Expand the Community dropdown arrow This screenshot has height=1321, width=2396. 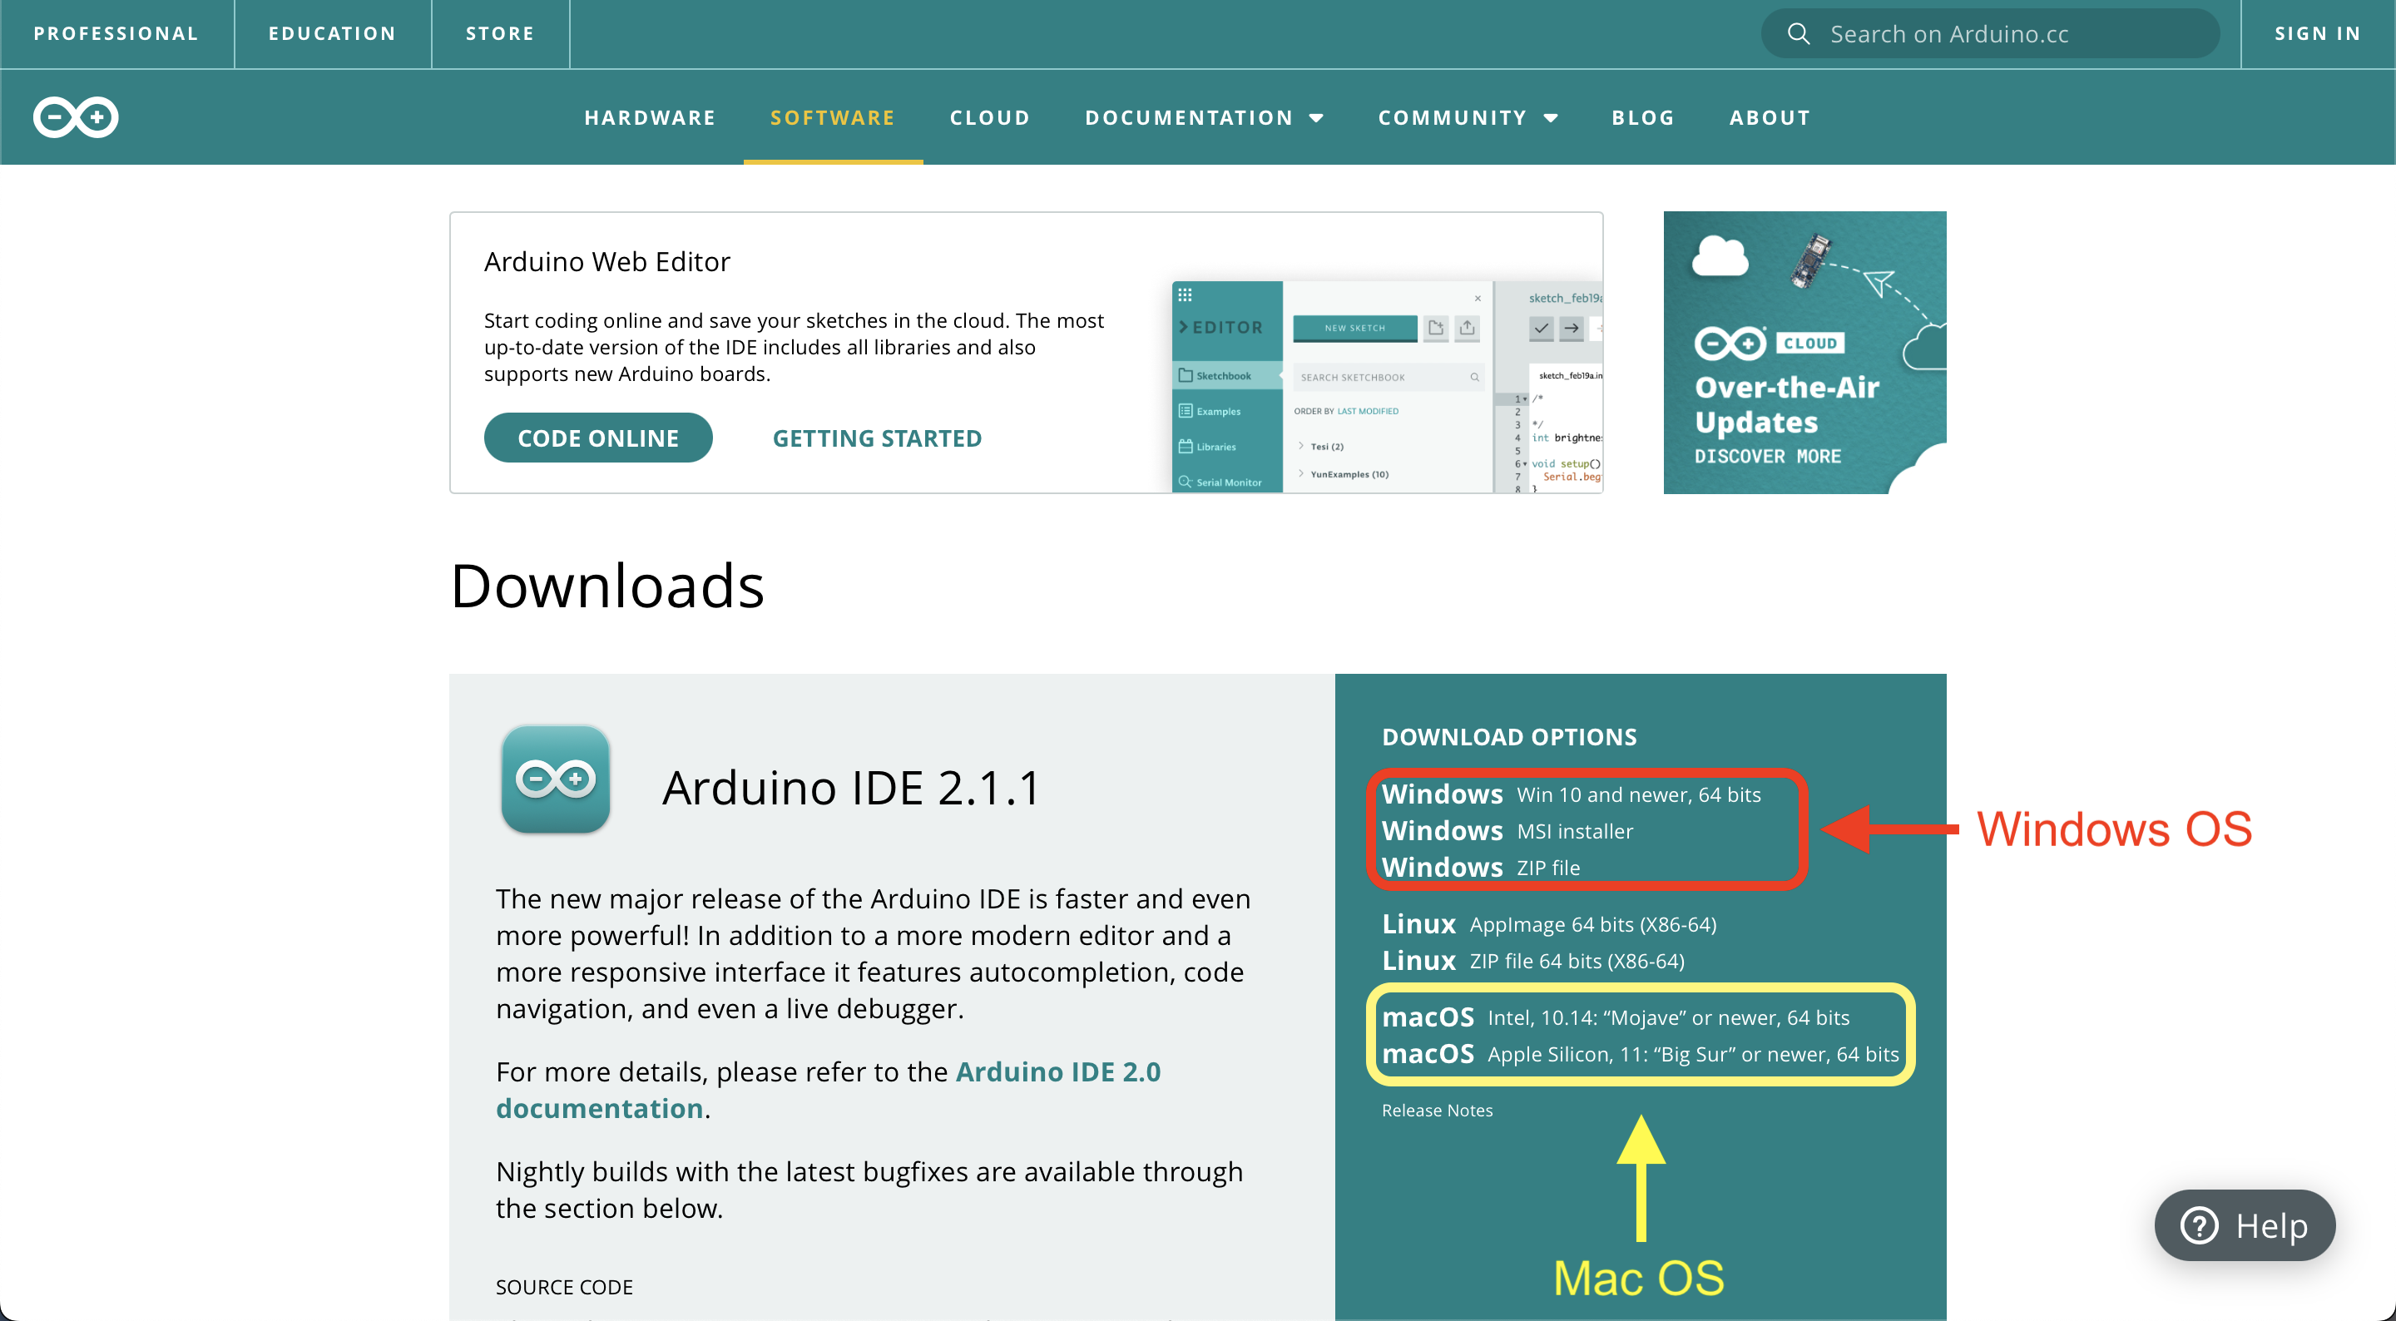[1551, 118]
